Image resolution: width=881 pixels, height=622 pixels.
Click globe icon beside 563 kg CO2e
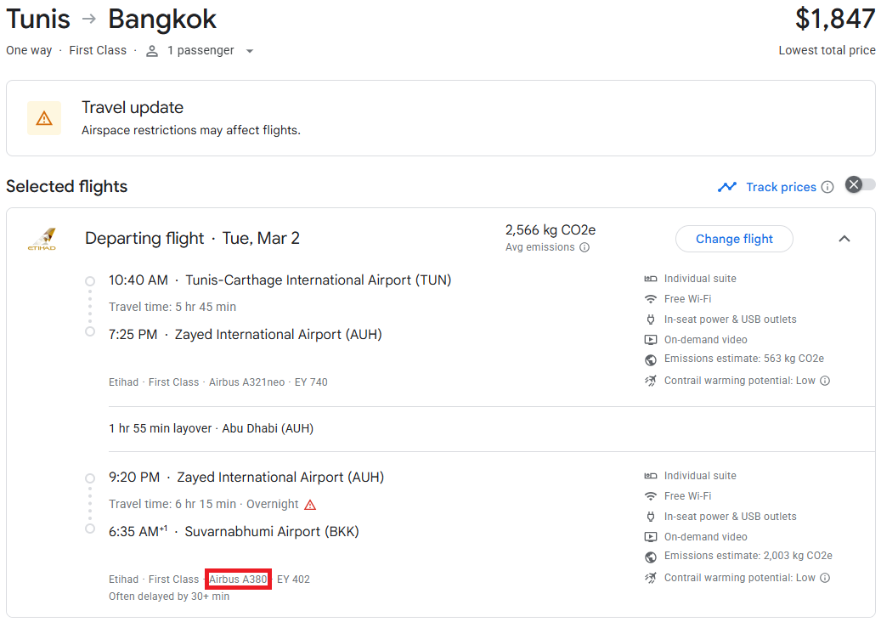point(650,359)
